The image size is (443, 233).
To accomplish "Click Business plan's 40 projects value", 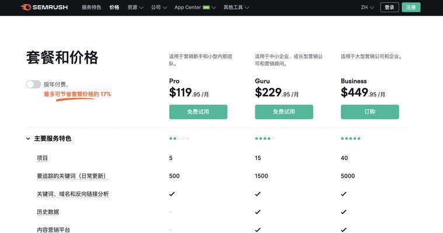I will click(x=344, y=158).
